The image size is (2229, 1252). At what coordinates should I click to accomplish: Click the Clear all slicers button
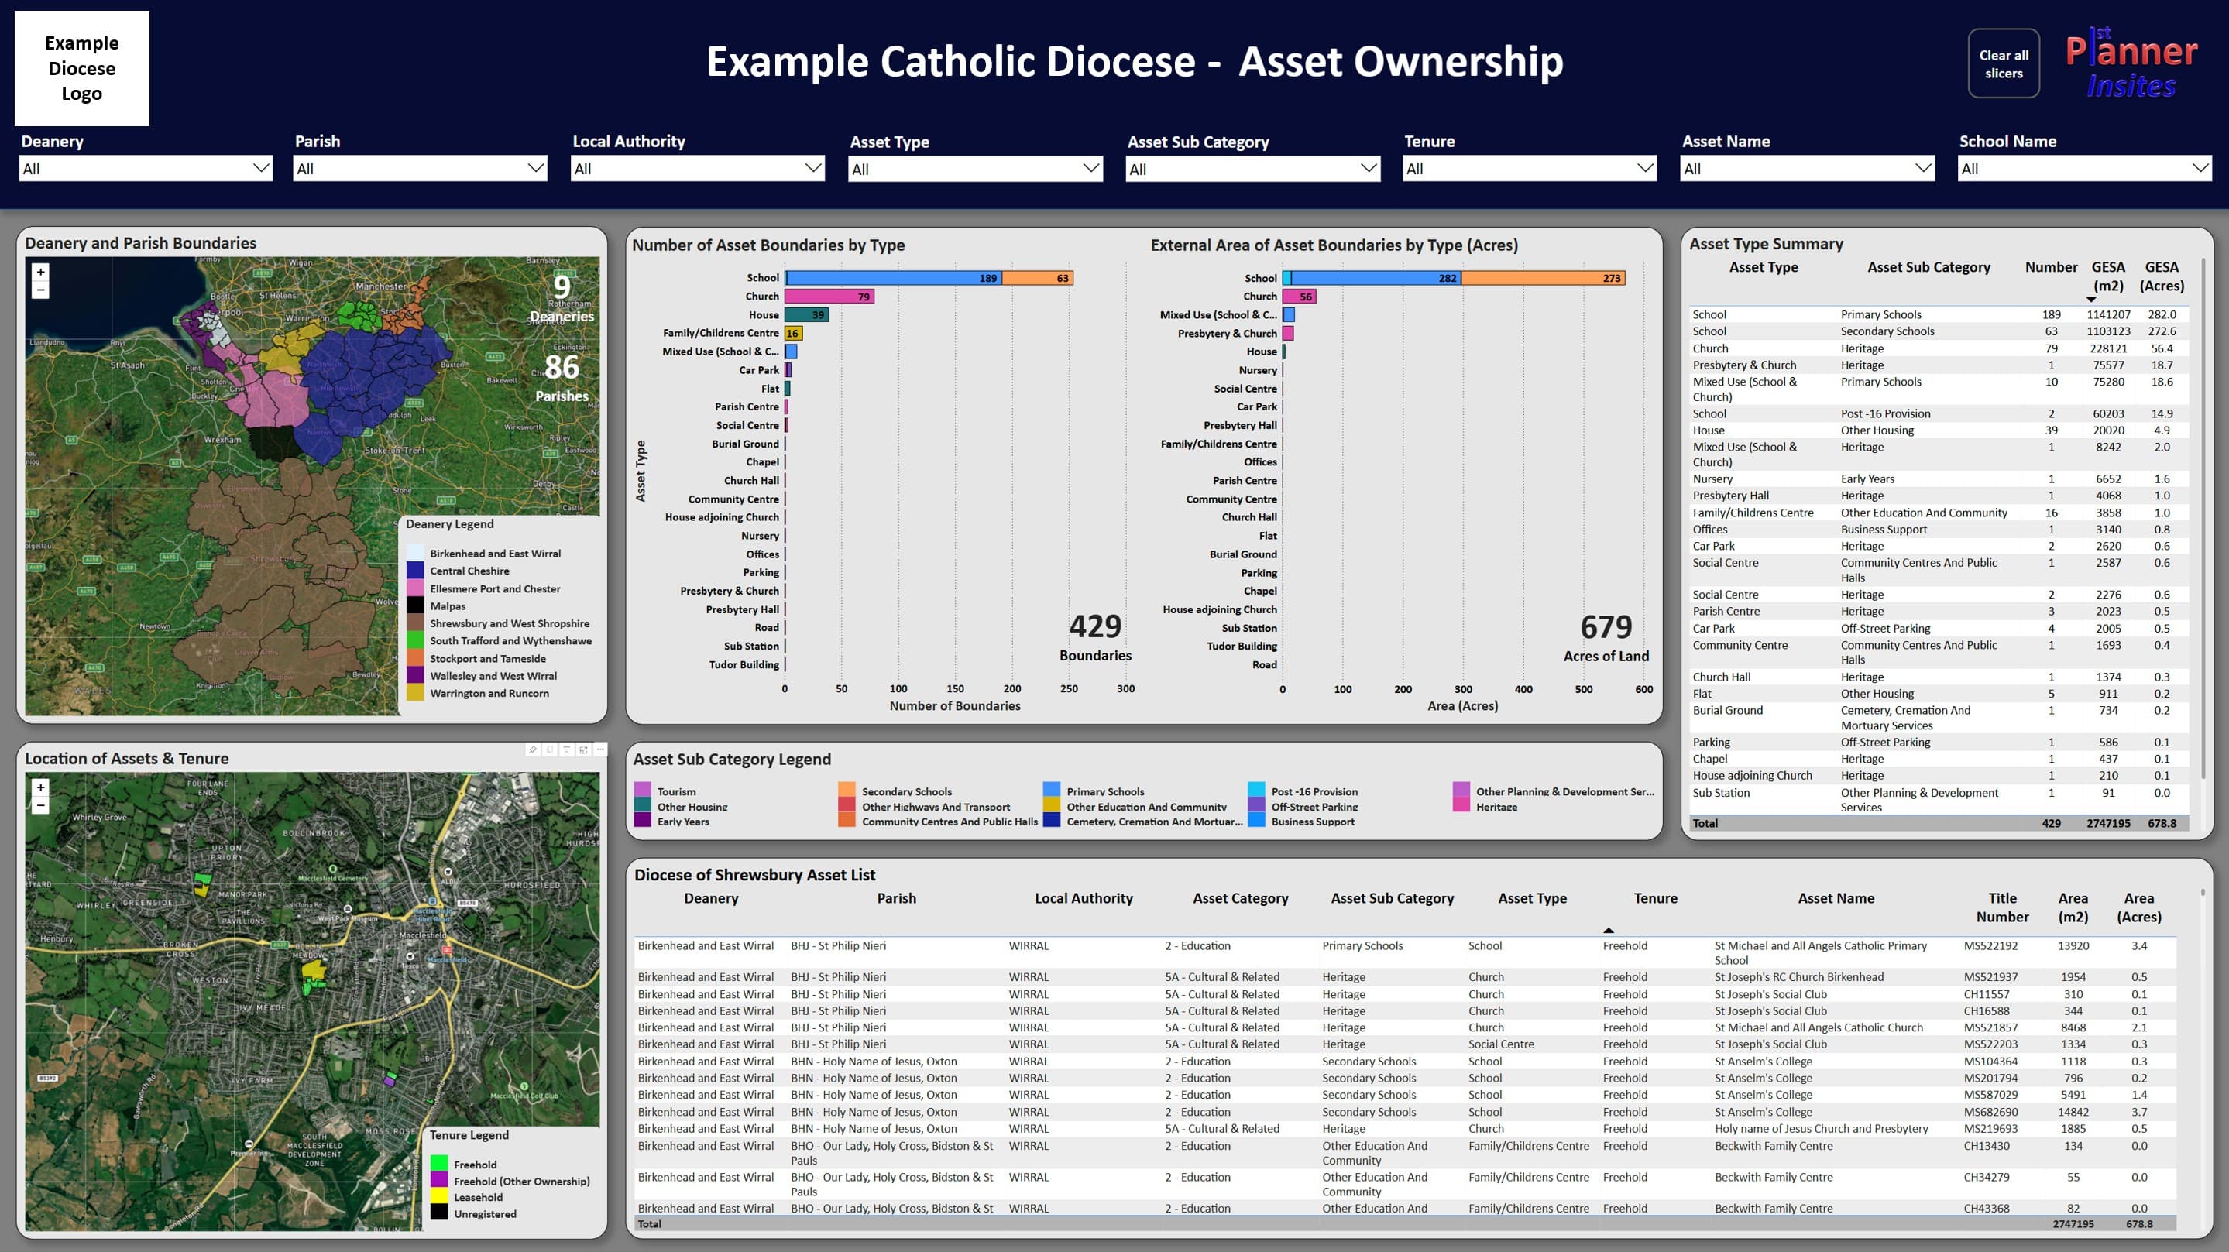2004,62
